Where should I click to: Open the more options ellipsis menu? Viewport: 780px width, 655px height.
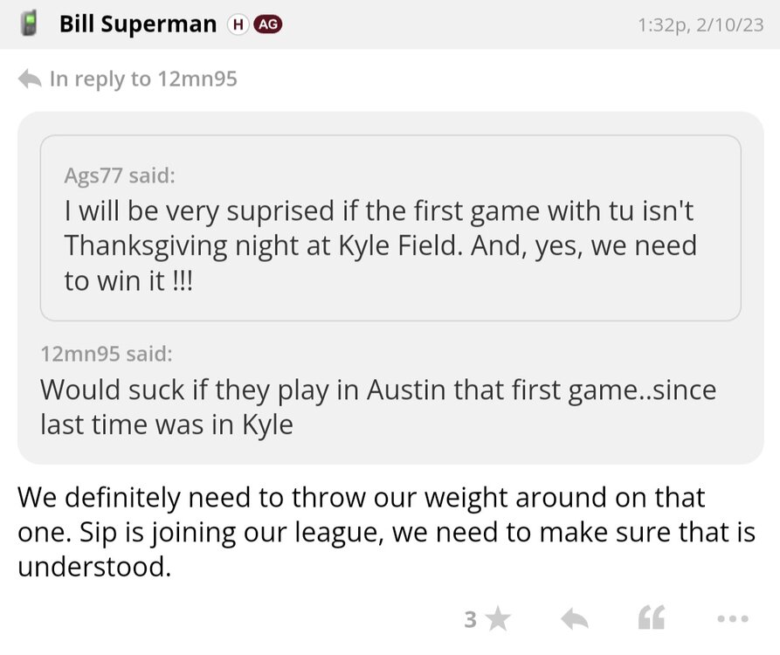pos(732,619)
